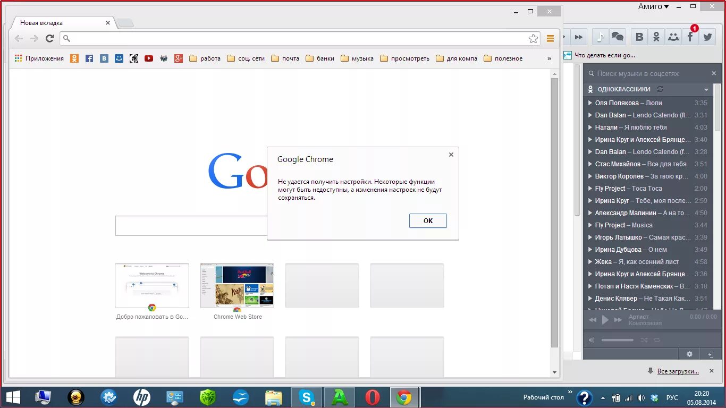Open the Chrome hamburger menu
The height and width of the screenshot is (408, 726).
pos(550,38)
